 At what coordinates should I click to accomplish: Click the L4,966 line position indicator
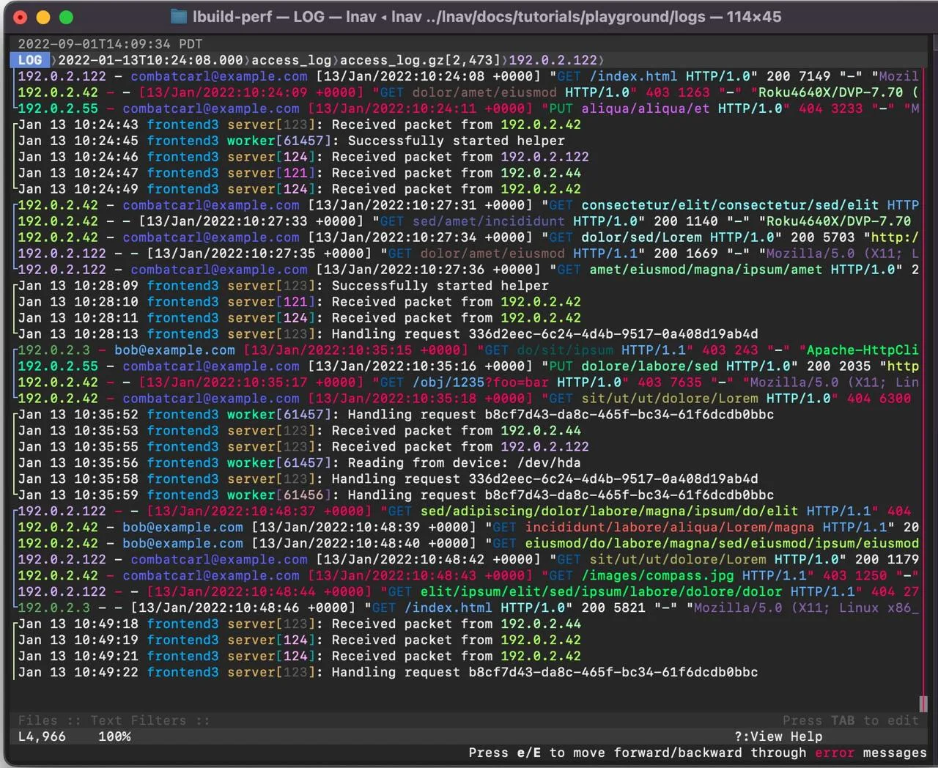click(42, 736)
